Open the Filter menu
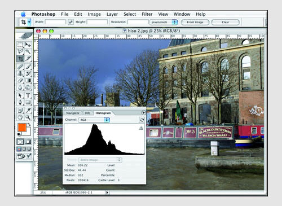This screenshot has height=206, width=282. click(x=147, y=14)
